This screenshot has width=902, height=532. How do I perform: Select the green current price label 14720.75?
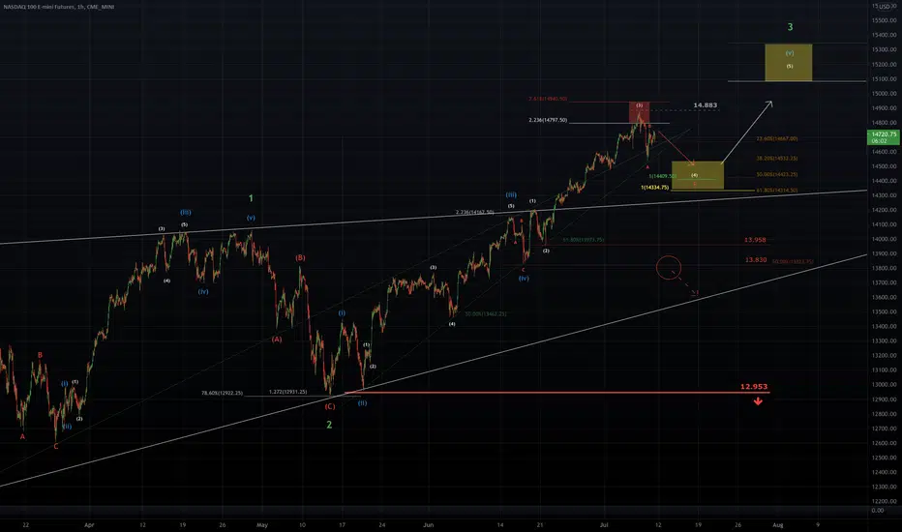(884, 137)
